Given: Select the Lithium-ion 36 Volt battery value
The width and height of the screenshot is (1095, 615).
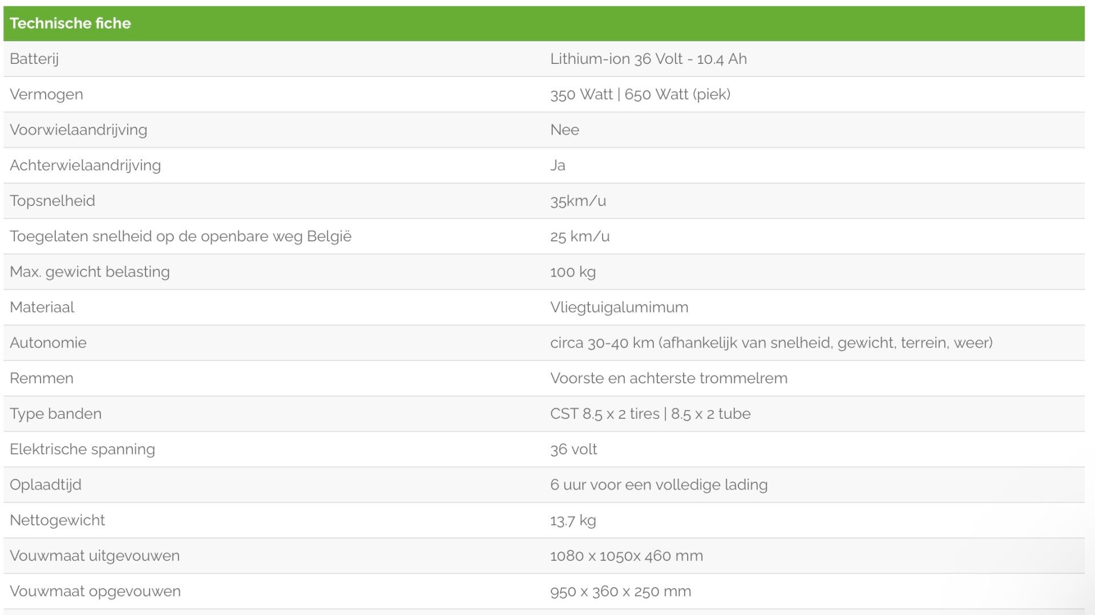Looking at the screenshot, I should [648, 59].
